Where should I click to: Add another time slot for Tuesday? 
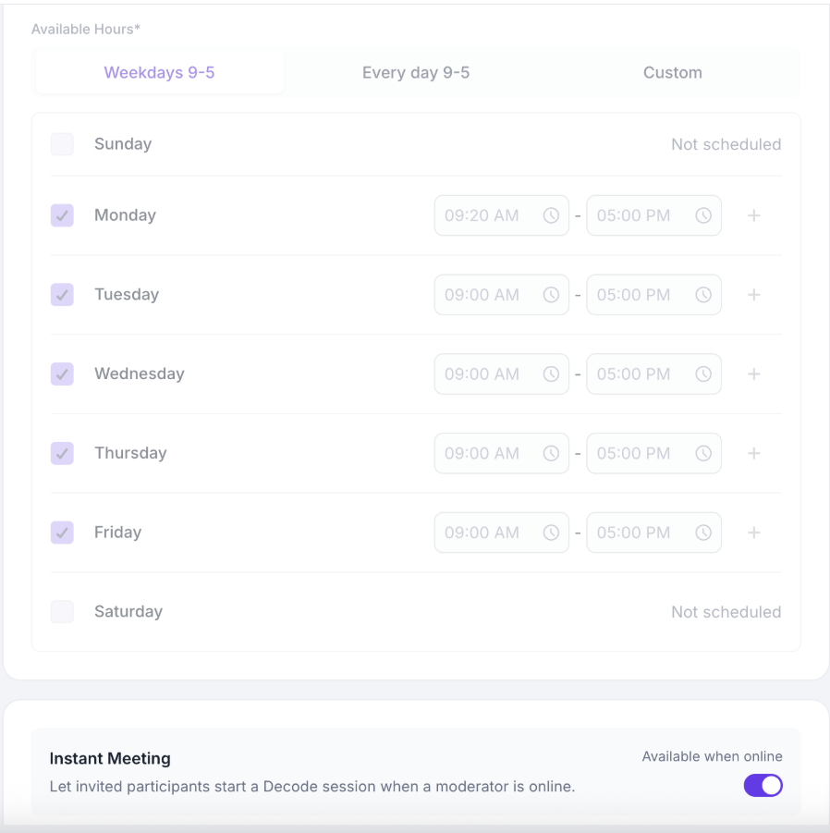(x=754, y=295)
